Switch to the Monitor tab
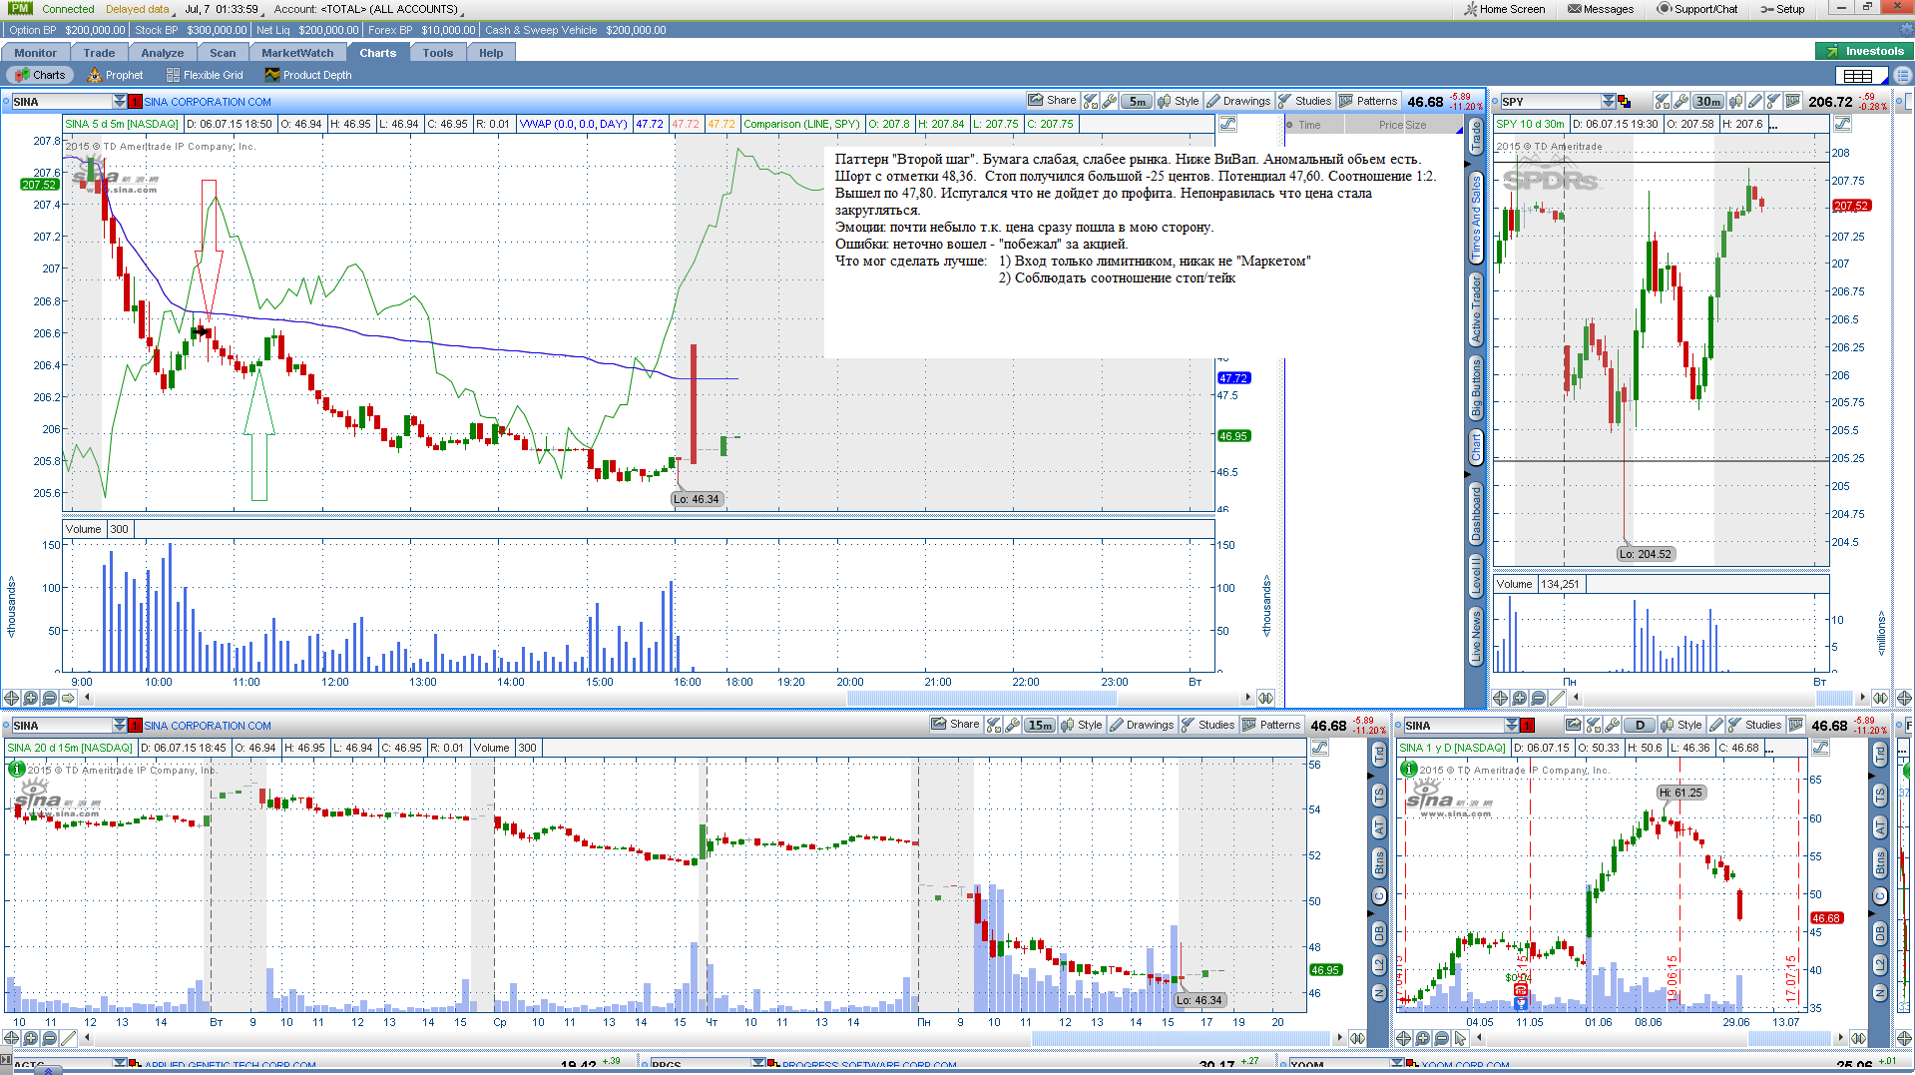Screen dimensions: 1915x1075 [x=36, y=53]
